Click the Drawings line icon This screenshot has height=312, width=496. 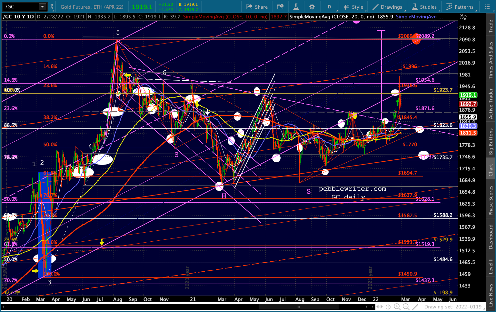click(376, 7)
